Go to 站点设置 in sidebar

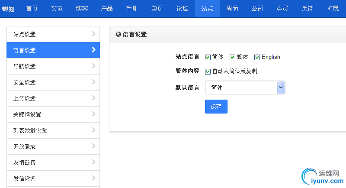[x=53, y=34]
